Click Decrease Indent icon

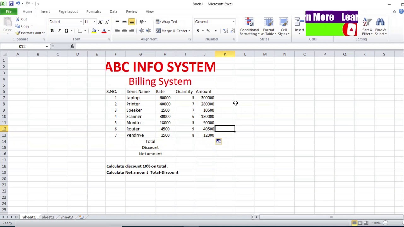click(x=142, y=31)
